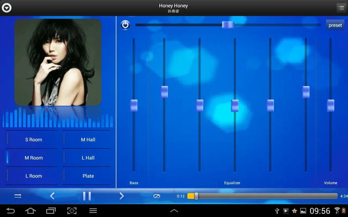Image resolution: width=348 pixels, height=217 pixels.
Task: Open the top-left dropdown circle menu
Action: coord(7,8)
